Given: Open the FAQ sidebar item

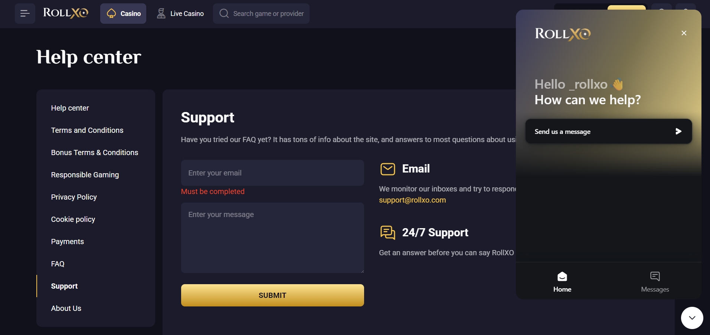Looking at the screenshot, I should click(x=58, y=264).
